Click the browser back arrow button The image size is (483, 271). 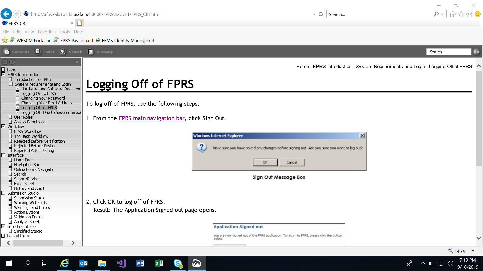6,14
